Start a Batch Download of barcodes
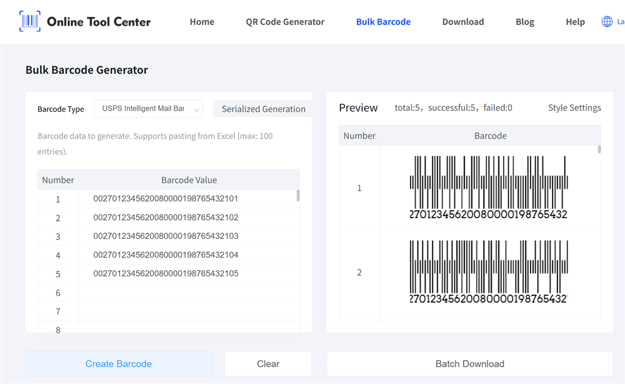This screenshot has width=625, height=384. click(x=470, y=363)
